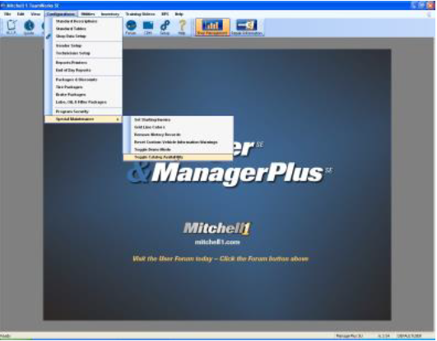Click the Help question mark icon
Image resolution: width=437 pixels, height=341 pixels.
pyautogui.click(x=182, y=27)
